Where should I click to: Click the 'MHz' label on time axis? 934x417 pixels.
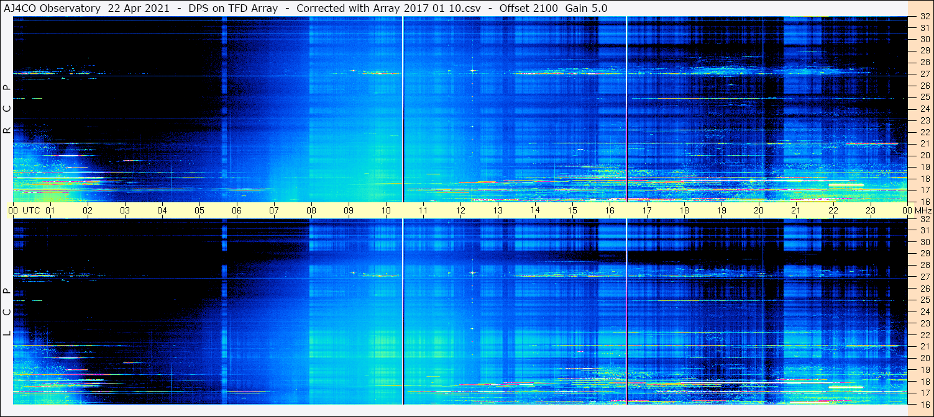(923, 210)
